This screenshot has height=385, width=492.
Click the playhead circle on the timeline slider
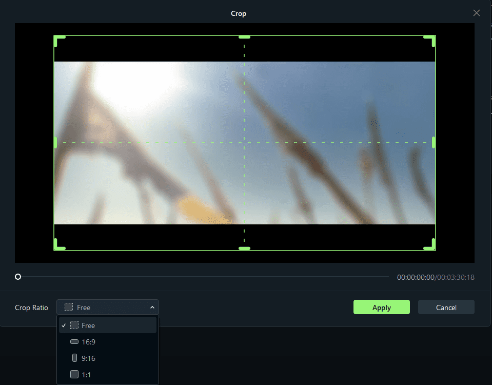(18, 277)
